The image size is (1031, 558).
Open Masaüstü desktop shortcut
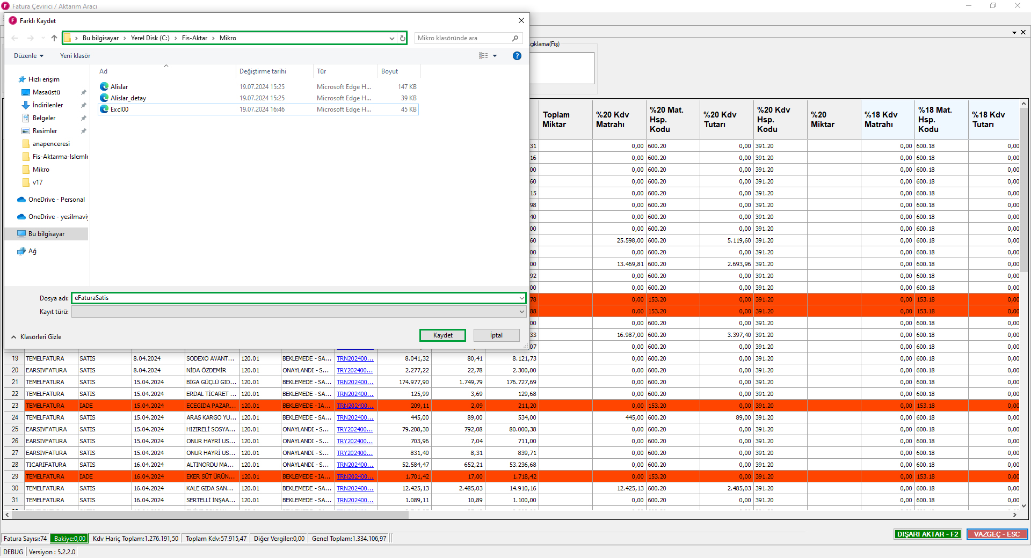(x=46, y=92)
